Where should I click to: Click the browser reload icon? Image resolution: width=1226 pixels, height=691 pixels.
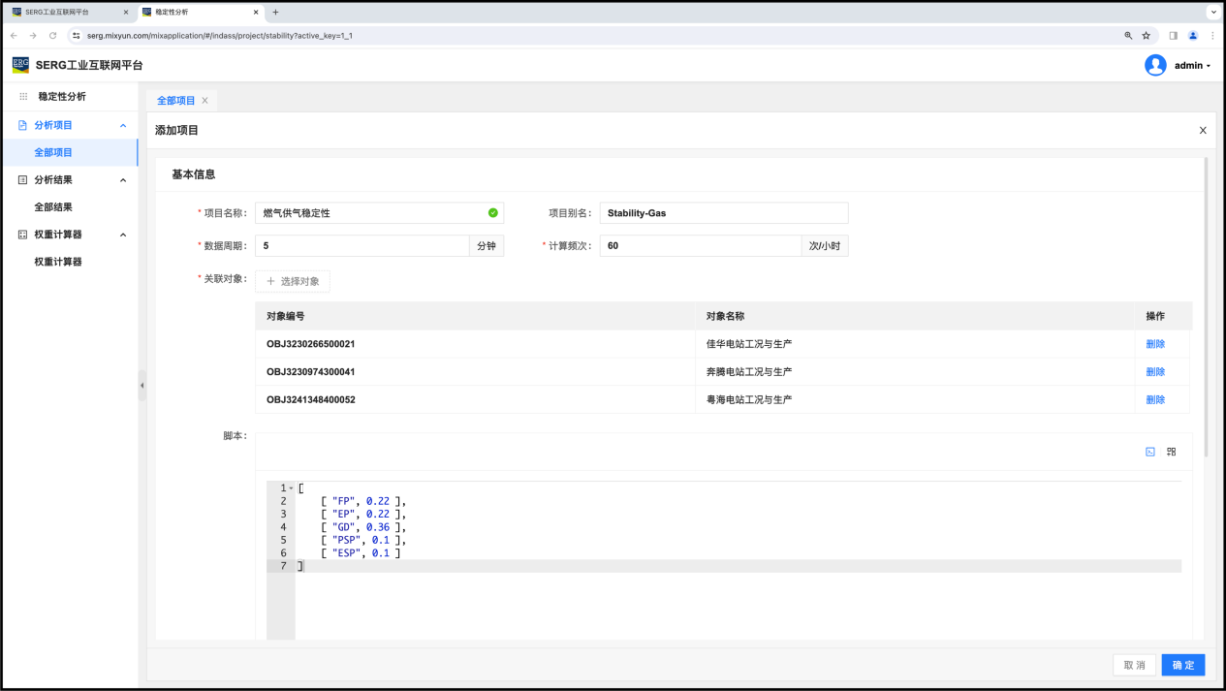point(52,36)
